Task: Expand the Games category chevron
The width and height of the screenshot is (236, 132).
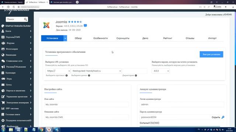Action: (31, 79)
